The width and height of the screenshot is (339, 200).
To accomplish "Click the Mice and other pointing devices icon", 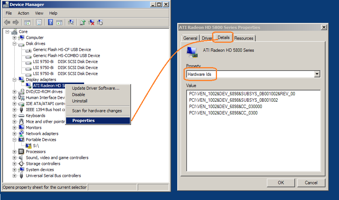I will click(x=21, y=122).
